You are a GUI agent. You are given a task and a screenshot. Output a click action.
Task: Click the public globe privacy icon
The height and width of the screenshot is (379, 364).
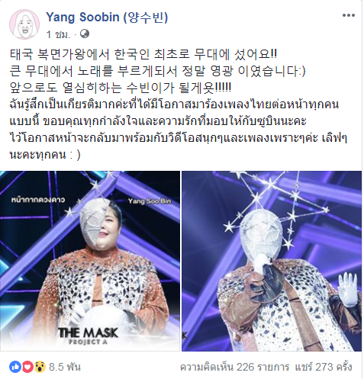pos(85,34)
